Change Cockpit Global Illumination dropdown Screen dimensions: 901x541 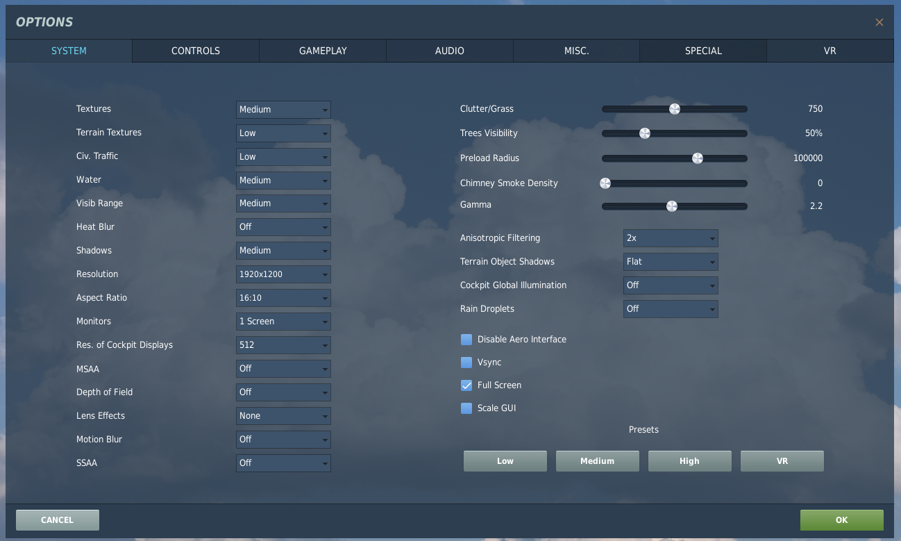tap(671, 285)
